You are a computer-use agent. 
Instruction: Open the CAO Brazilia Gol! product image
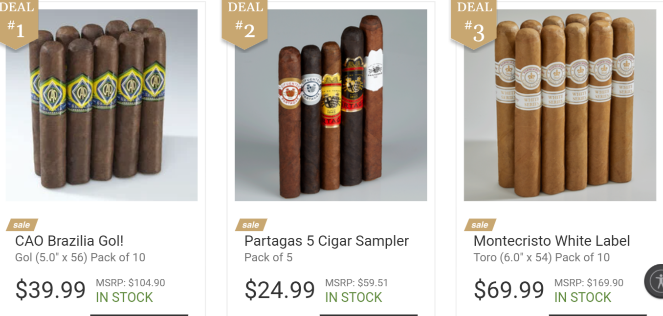tap(102, 105)
